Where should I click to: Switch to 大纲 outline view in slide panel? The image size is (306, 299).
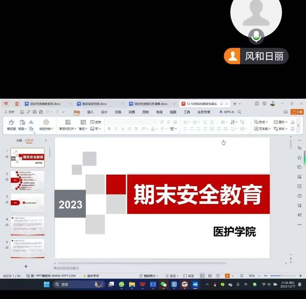[19, 140]
